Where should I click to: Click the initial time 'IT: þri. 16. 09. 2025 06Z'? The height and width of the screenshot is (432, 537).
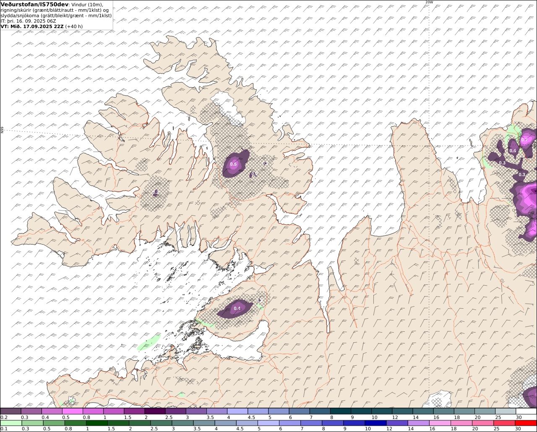pos(28,21)
